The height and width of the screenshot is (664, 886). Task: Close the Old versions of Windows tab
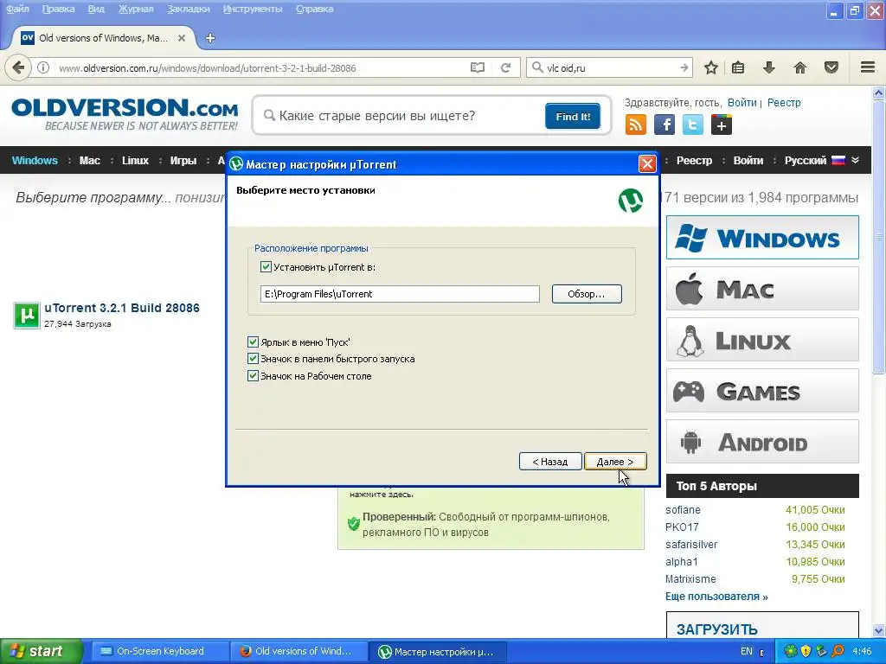(182, 38)
